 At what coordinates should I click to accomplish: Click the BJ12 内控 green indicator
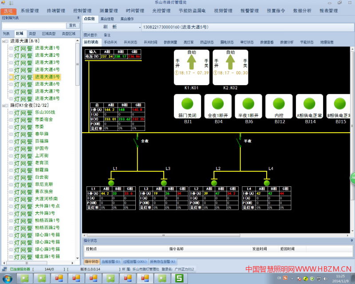click(279, 104)
